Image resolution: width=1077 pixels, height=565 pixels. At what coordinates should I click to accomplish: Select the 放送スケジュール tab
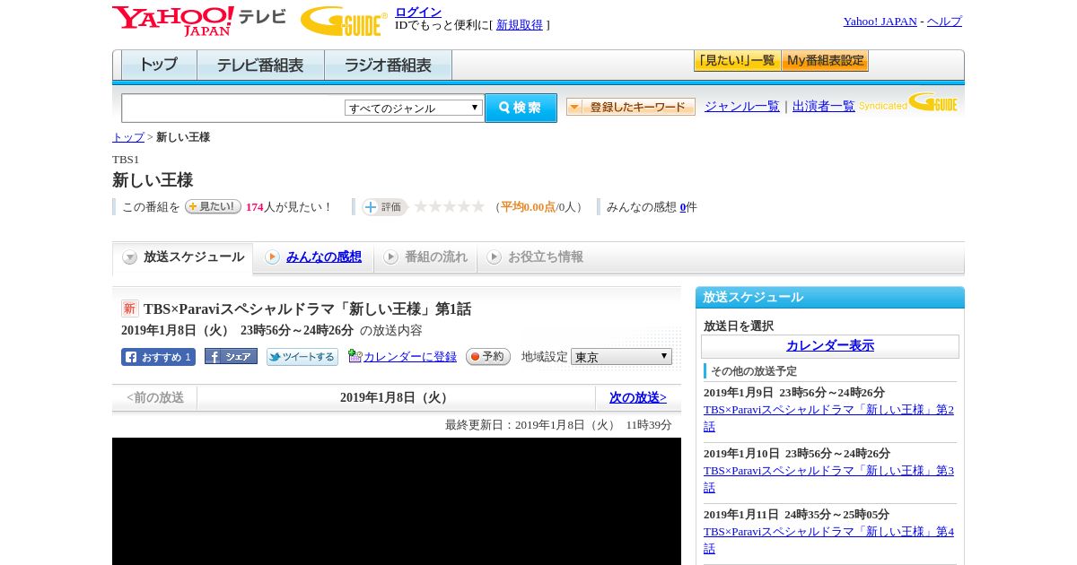(x=183, y=257)
